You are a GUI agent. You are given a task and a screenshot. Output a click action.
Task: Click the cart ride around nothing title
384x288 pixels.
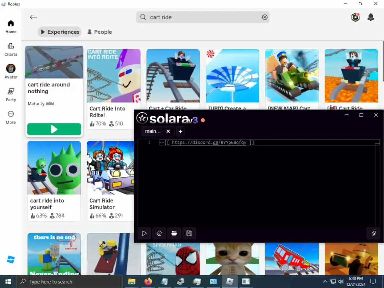(49, 88)
